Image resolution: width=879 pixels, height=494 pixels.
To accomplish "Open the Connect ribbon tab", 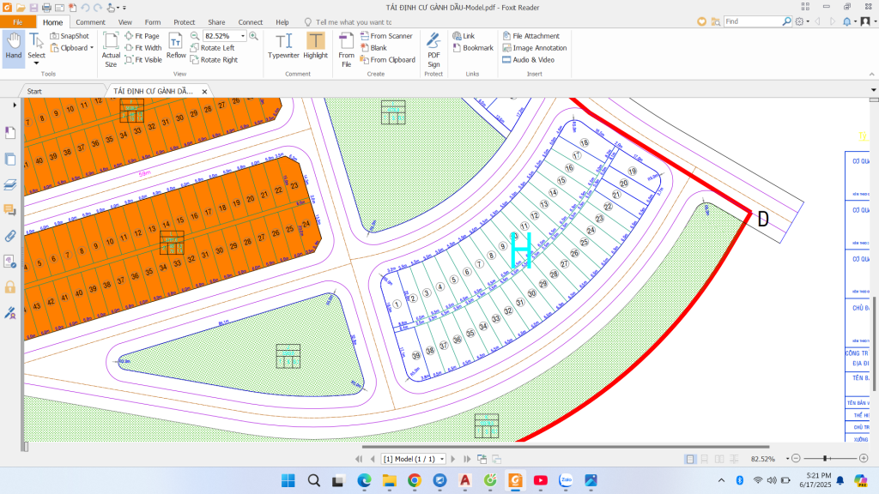I will coord(250,22).
